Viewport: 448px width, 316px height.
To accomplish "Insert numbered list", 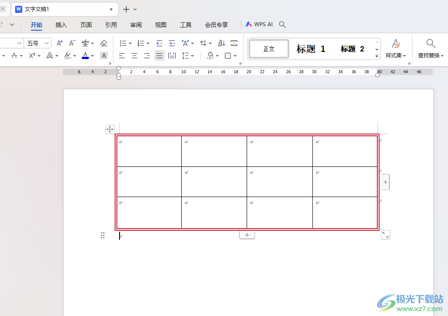I will tap(141, 43).
